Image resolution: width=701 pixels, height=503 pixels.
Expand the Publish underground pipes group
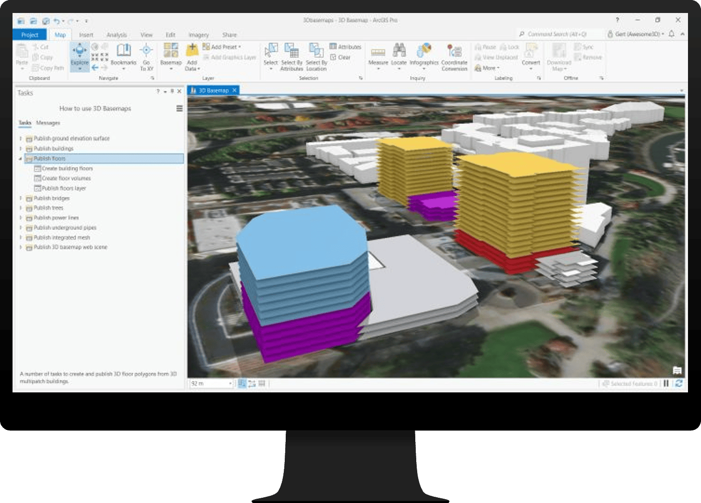pyautogui.click(x=21, y=228)
